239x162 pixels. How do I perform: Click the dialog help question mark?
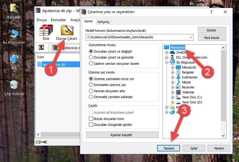click(x=211, y=12)
